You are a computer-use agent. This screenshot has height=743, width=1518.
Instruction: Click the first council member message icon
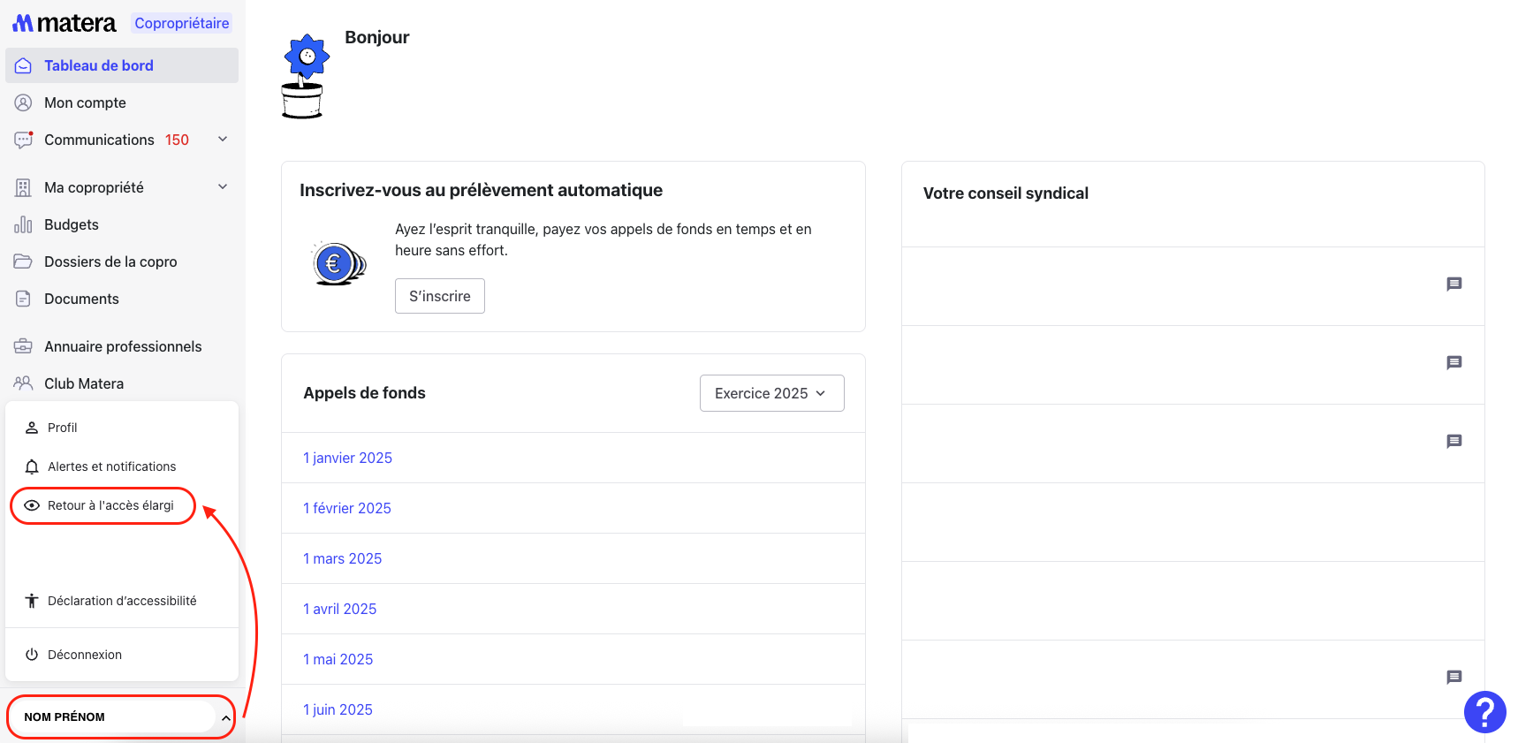[1453, 284]
